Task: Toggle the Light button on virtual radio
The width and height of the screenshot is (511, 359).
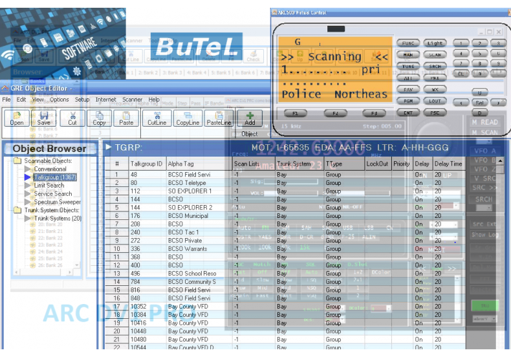Action: (435, 43)
